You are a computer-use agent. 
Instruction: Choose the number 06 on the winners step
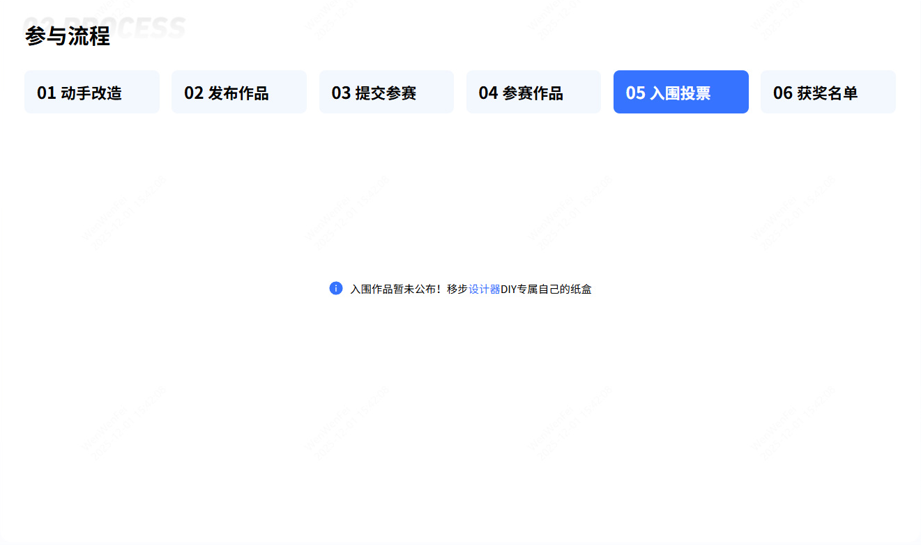coord(782,93)
